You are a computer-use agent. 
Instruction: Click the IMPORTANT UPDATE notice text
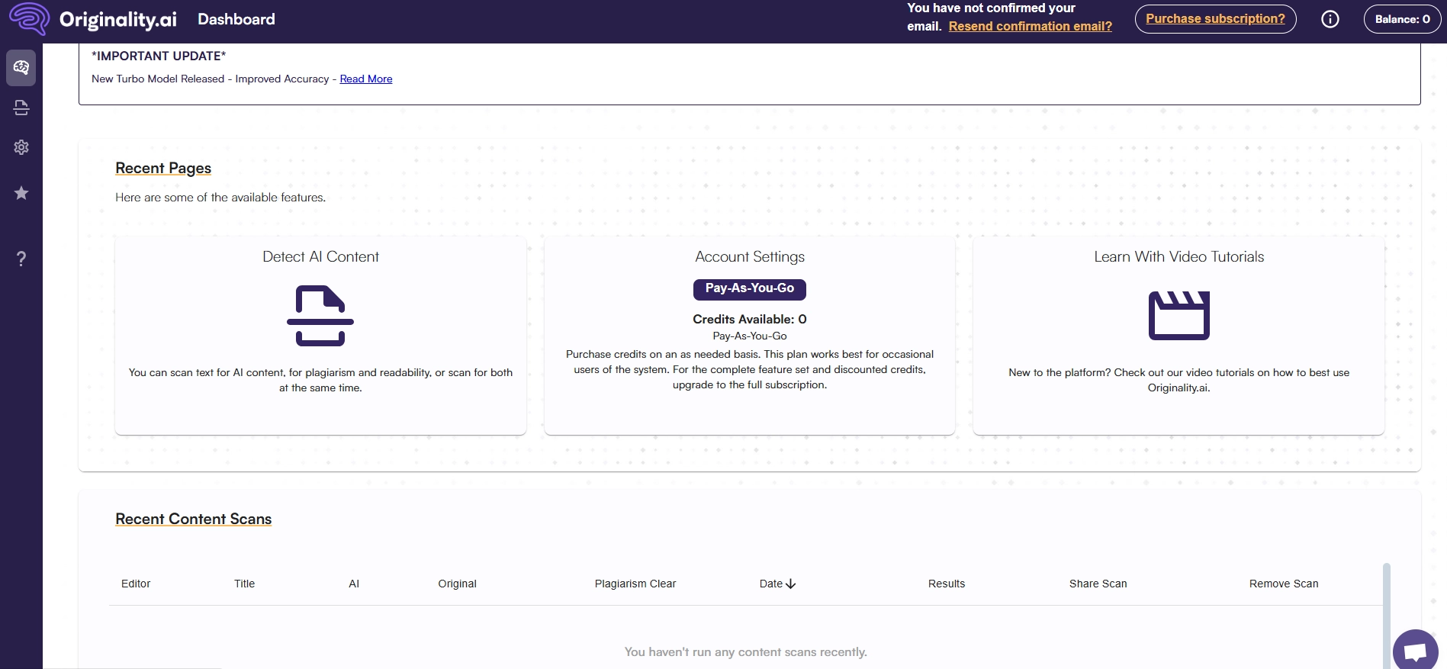(159, 56)
